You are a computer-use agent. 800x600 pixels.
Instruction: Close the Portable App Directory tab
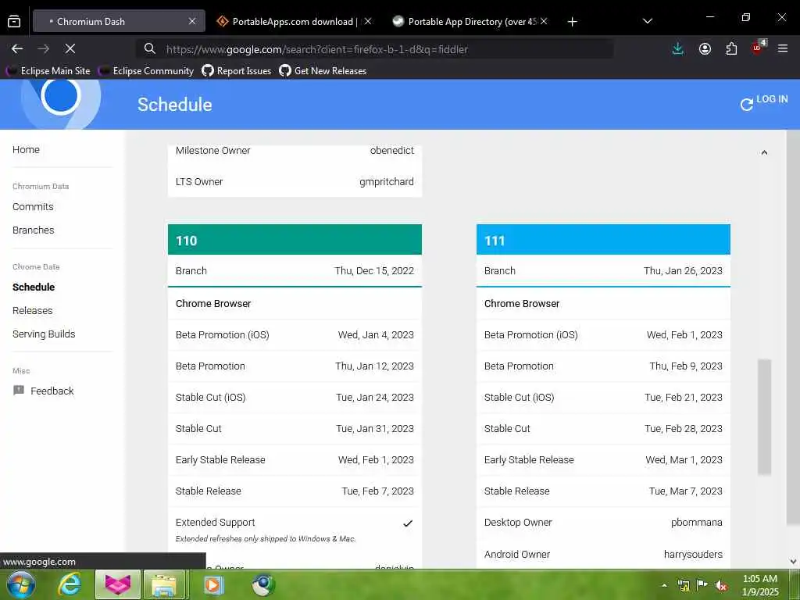pyautogui.click(x=544, y=21)
